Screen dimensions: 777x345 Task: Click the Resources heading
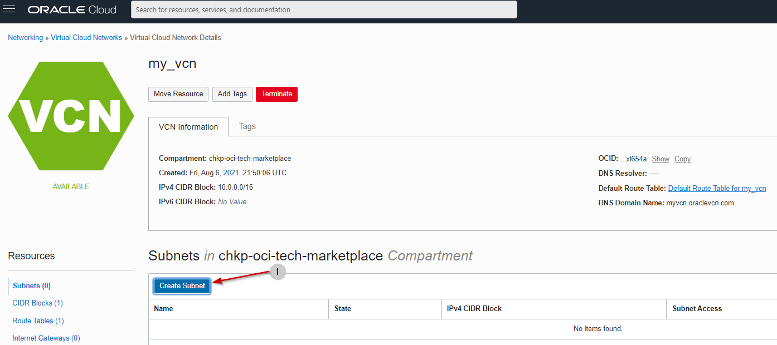tap(31, 256)
